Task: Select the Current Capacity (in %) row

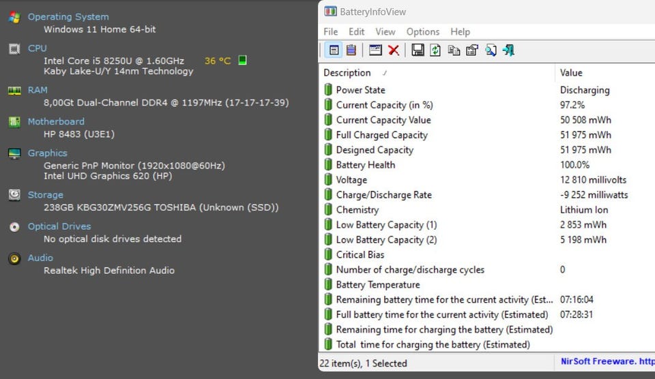Action: (487, 105)
